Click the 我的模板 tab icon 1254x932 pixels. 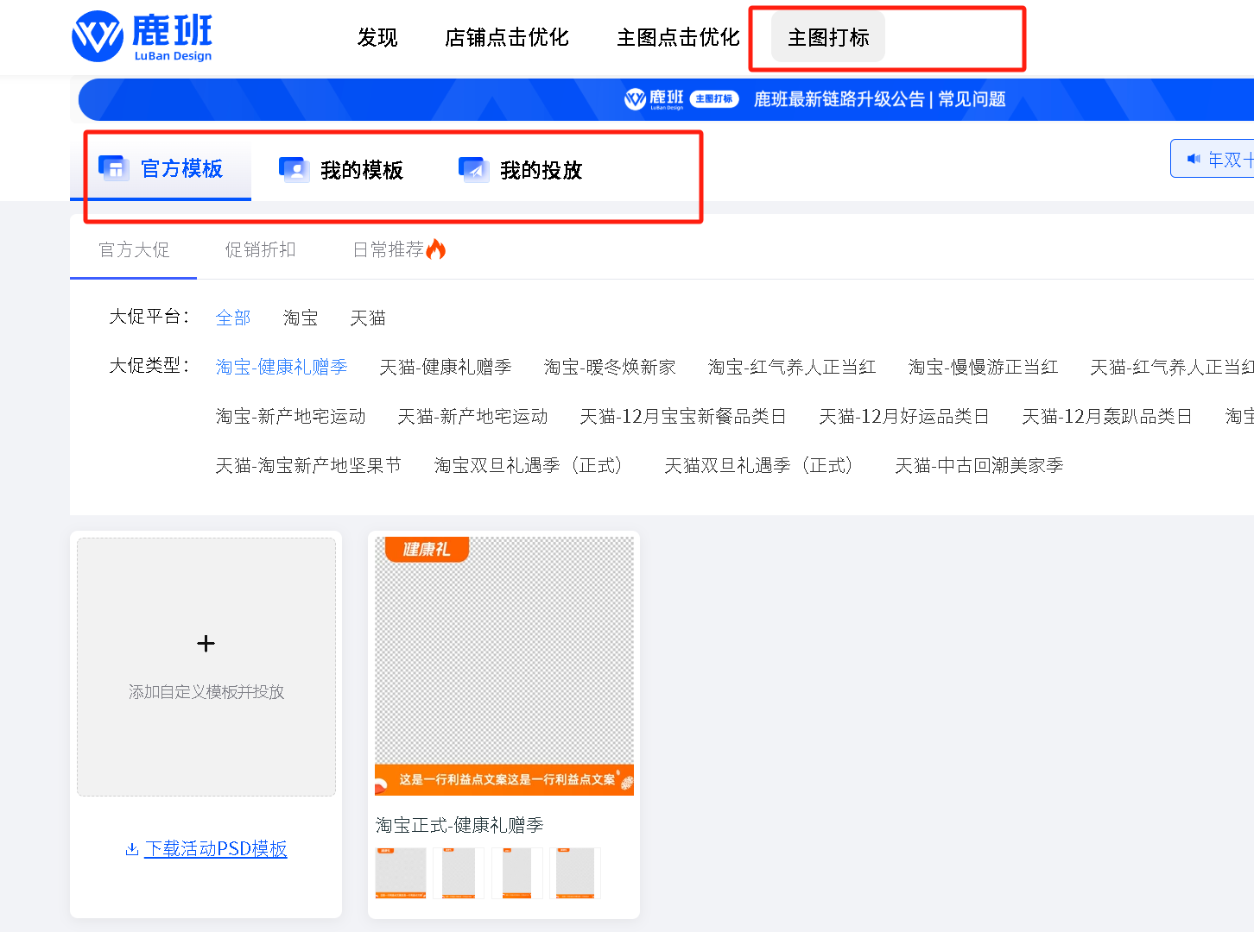click(x=294, y=169)
